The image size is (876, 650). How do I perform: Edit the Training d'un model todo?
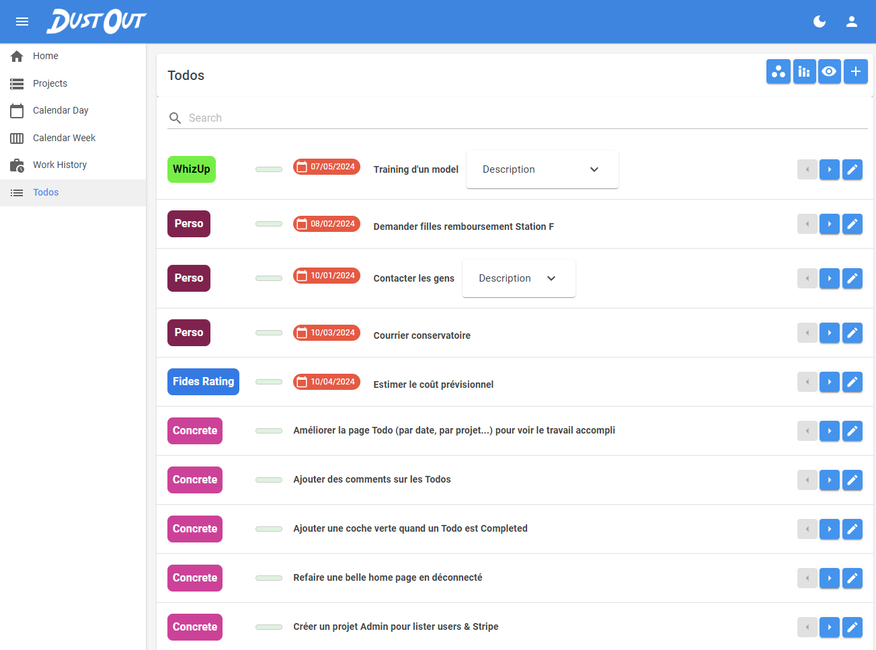pos(852,169)
